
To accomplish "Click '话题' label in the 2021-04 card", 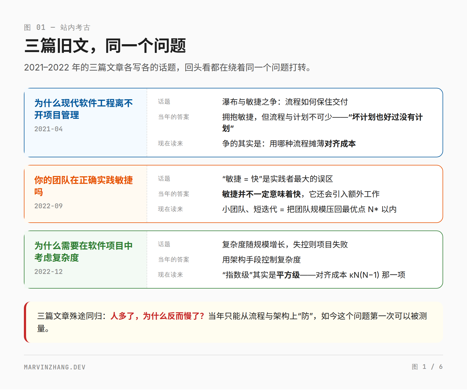I will click(x=164, y=102).
